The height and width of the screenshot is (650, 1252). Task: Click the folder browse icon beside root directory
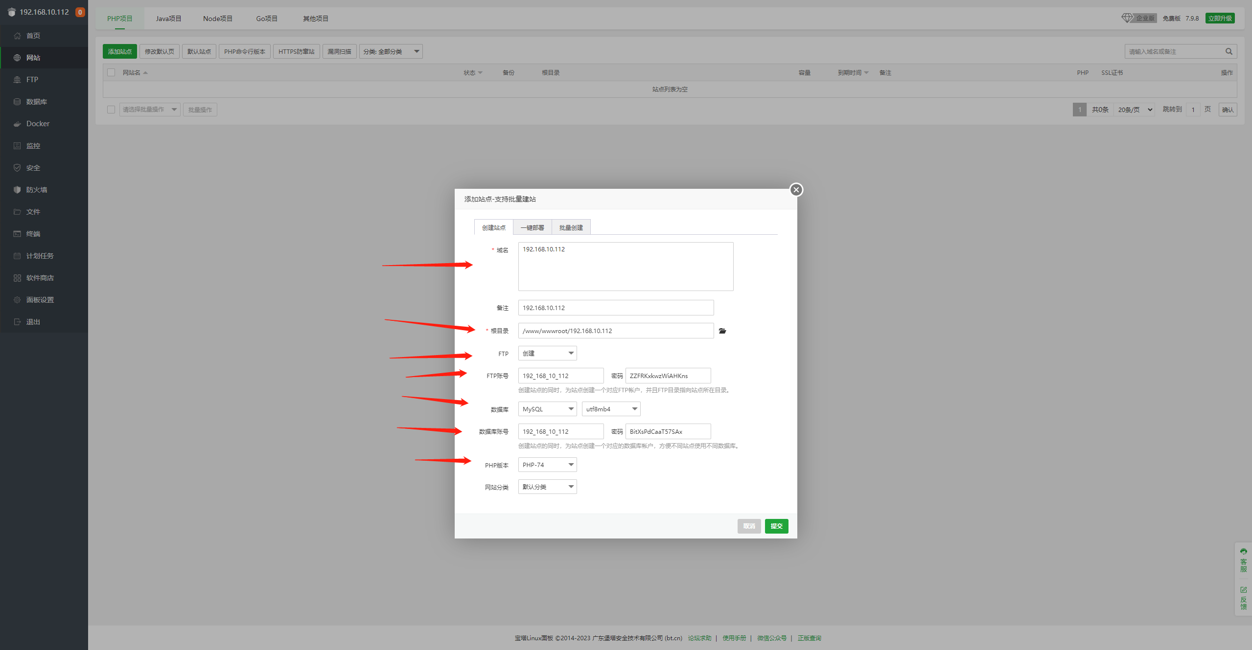(722, 331)
